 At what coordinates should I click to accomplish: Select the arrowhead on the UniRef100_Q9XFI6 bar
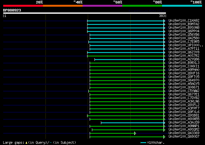coord(164,74)
